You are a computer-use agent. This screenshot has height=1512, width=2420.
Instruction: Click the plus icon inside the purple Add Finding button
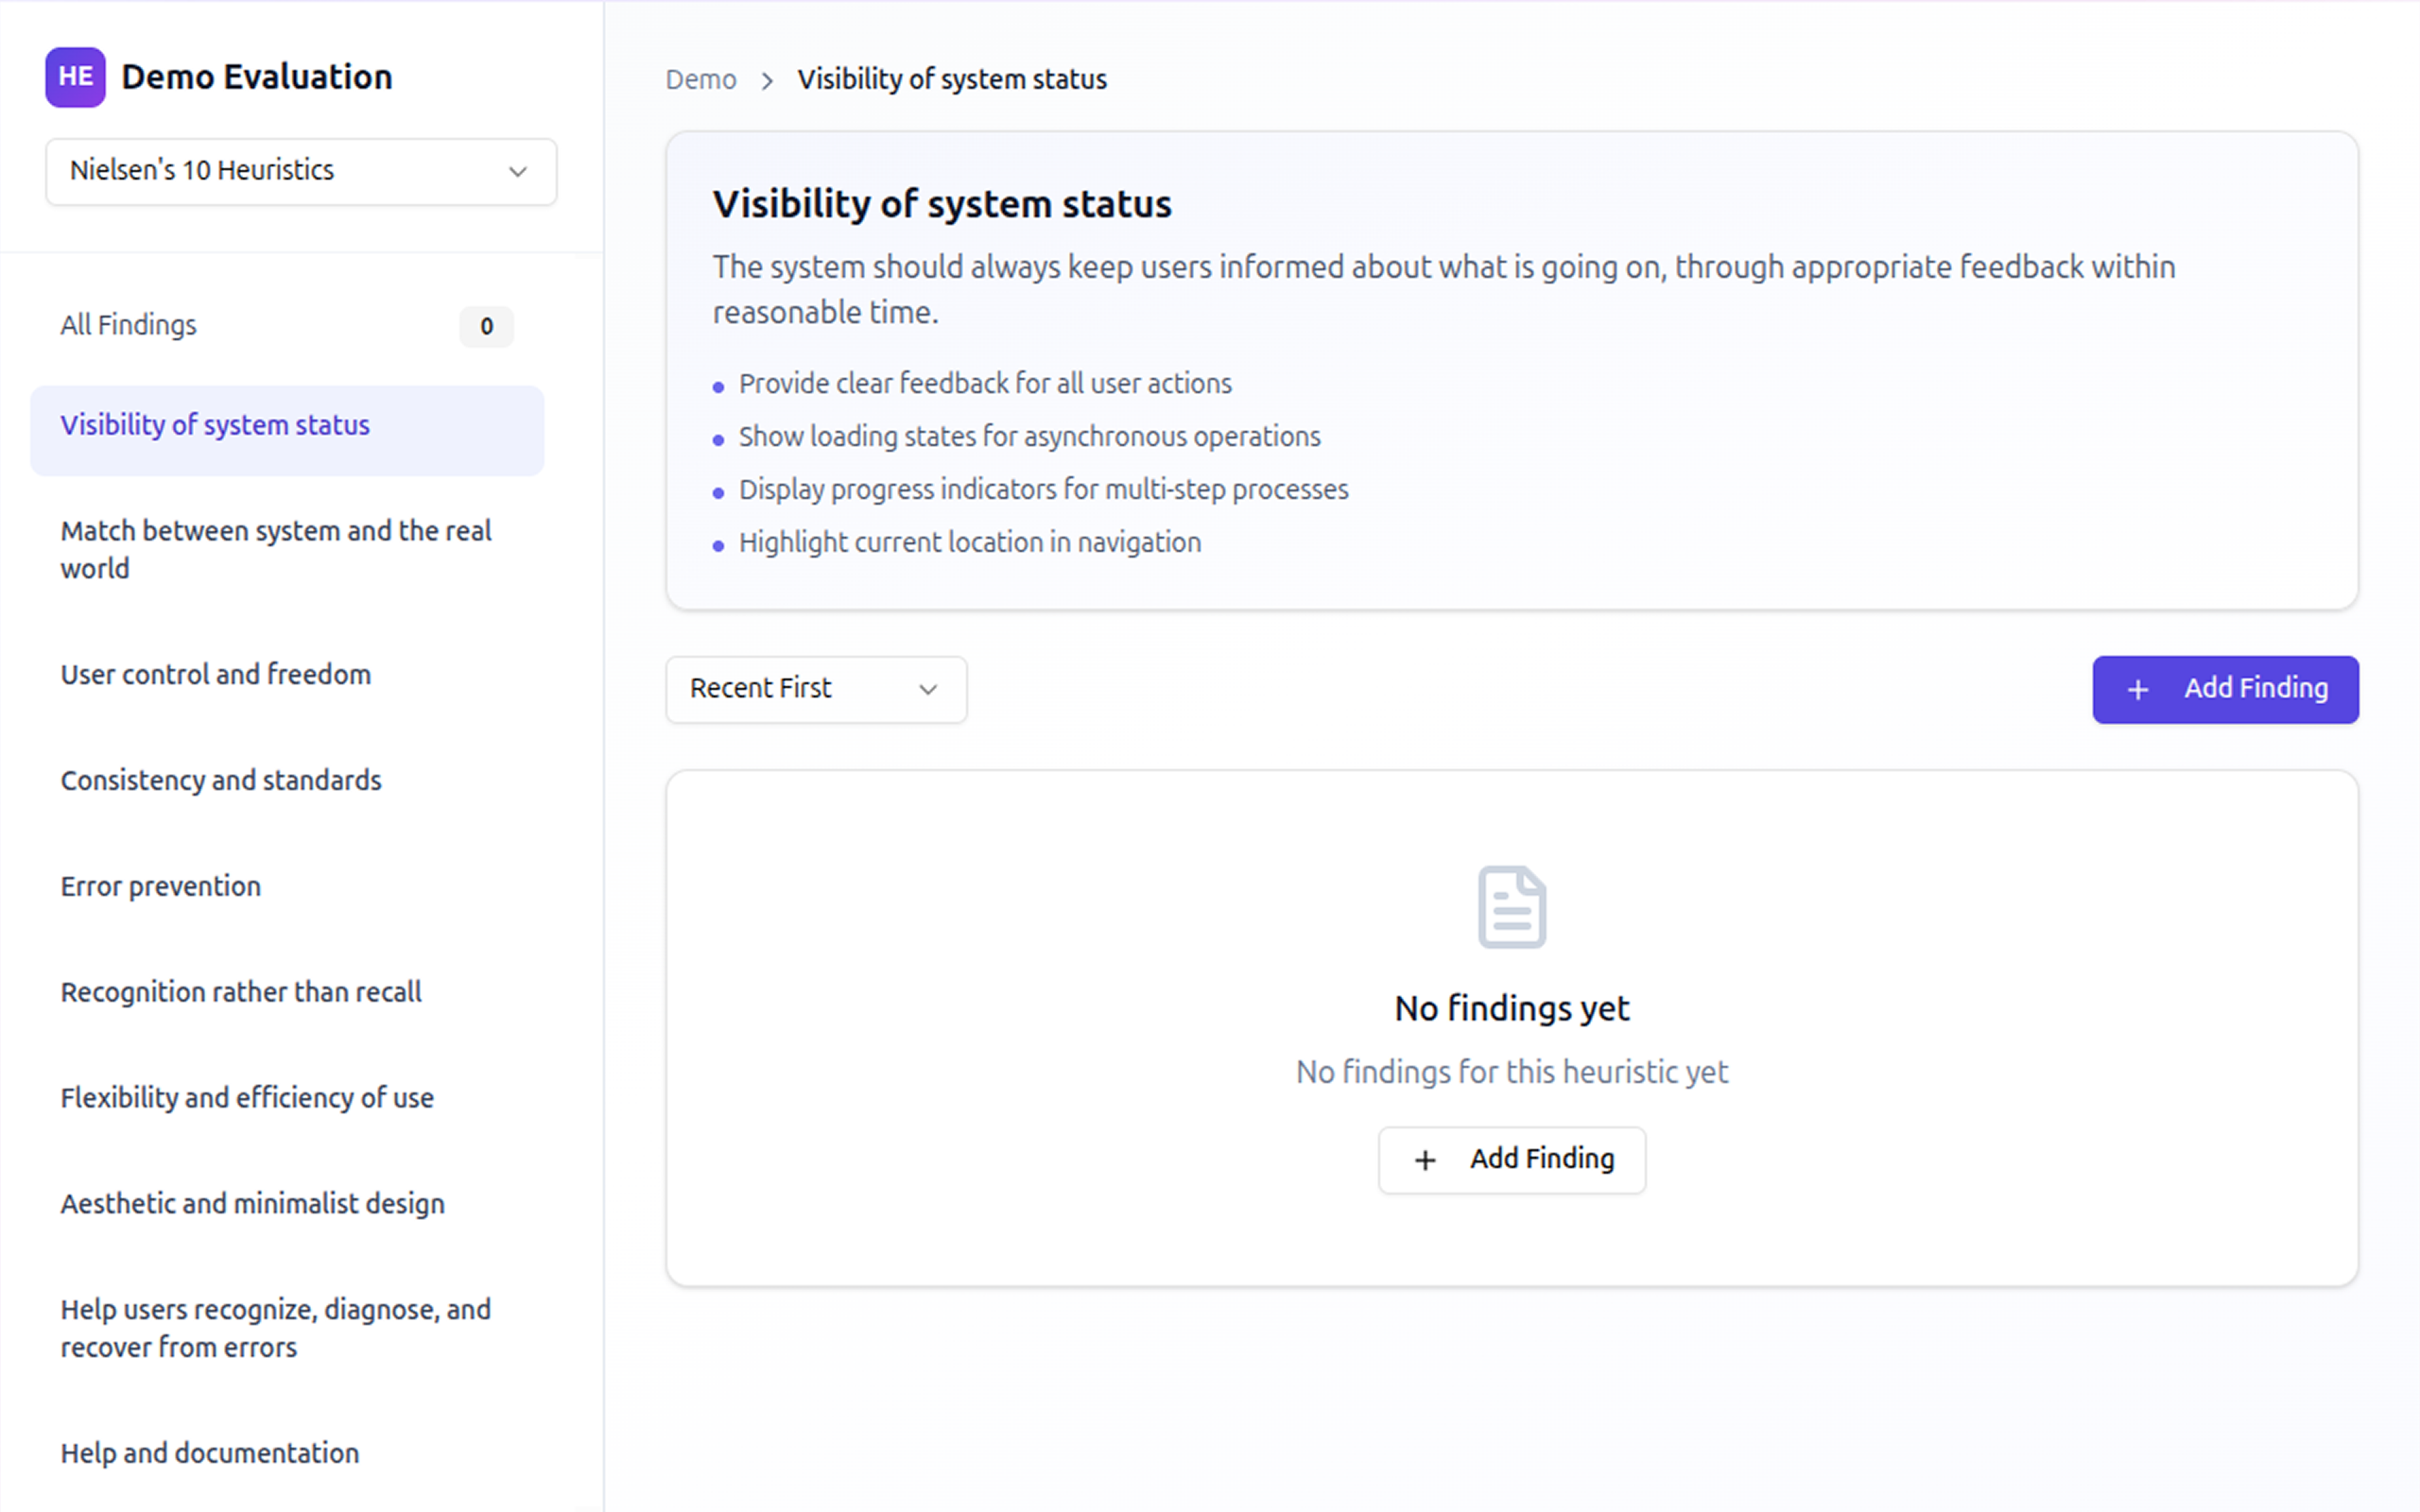[x=2137, y=689]
